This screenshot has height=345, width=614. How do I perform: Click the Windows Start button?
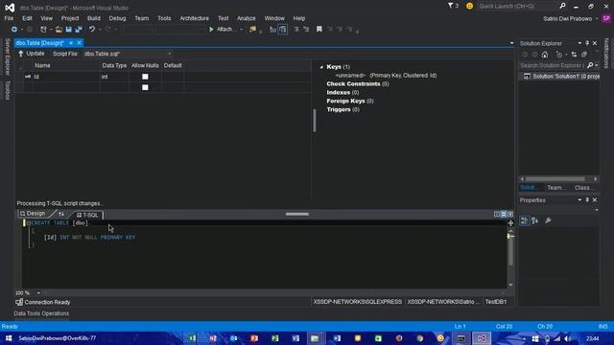coord(9,338)
